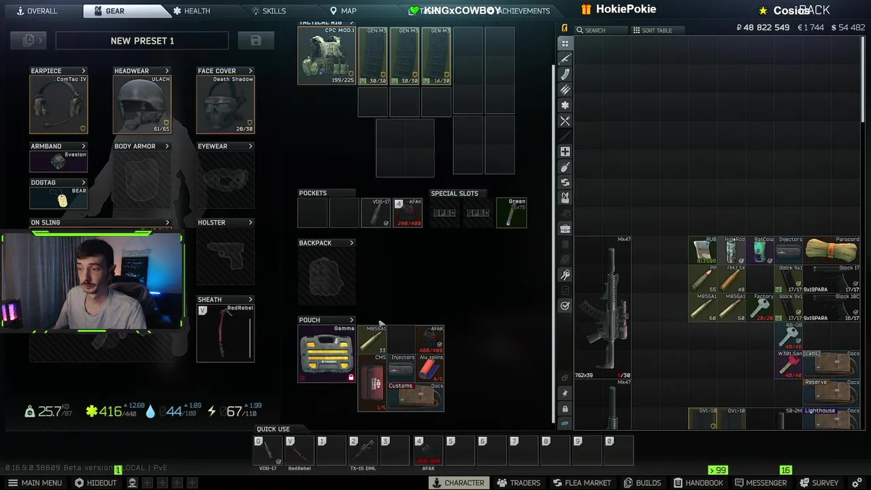Expand the Eyewear slot arrow
The height and width of the screenshot is (490, 871).
250,146
